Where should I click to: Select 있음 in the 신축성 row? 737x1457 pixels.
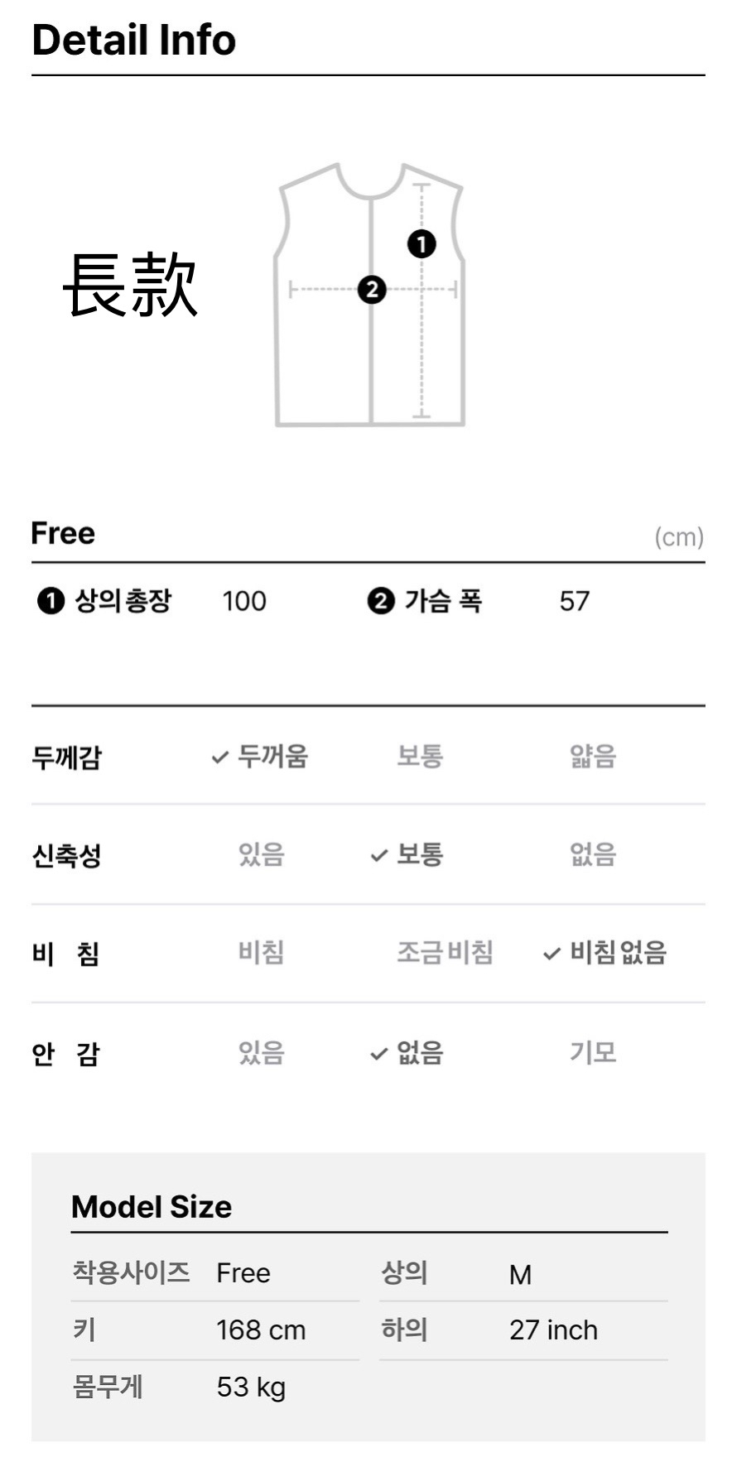tap(262, 854)
